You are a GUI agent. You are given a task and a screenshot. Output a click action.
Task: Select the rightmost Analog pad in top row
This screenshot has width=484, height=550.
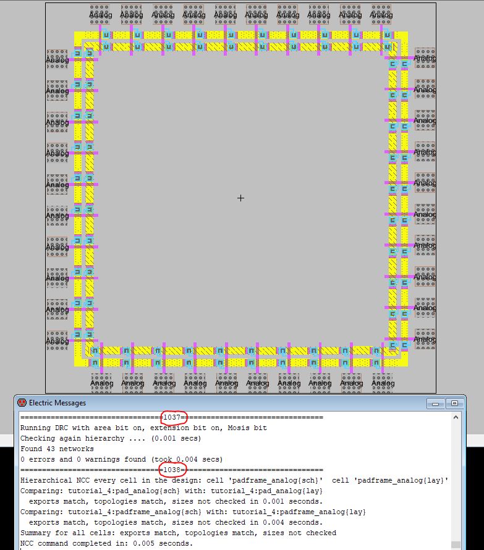[382, 14]
